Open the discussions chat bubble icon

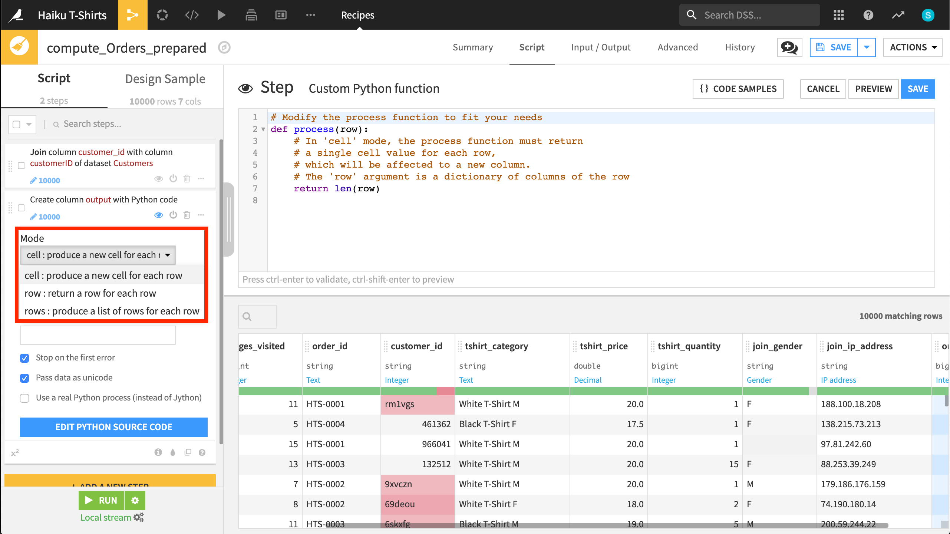pyautogui.click(x=789, y=47)
